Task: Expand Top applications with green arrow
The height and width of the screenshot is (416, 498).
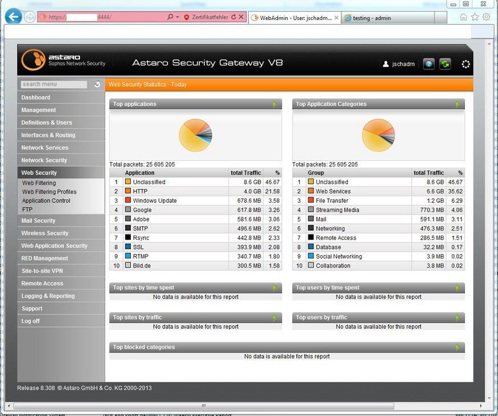Action: click(x=275, y=104)
